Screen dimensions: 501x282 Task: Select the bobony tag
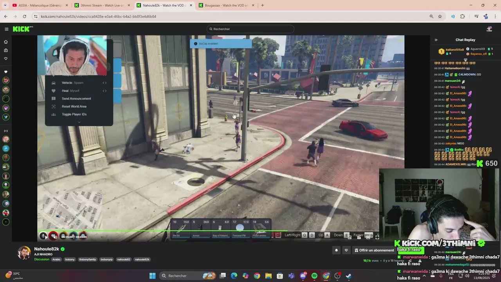70,259
